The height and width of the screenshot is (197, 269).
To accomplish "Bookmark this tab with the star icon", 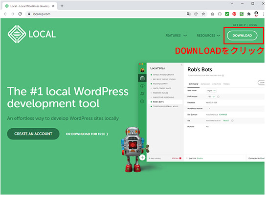I will [x=203, y=14].
